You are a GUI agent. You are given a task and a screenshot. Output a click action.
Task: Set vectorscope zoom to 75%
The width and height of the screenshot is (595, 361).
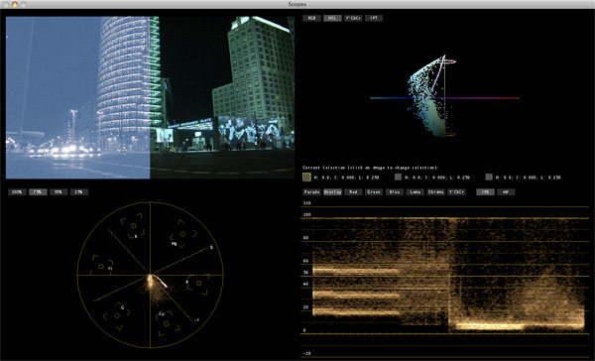[x=38, y=192]
